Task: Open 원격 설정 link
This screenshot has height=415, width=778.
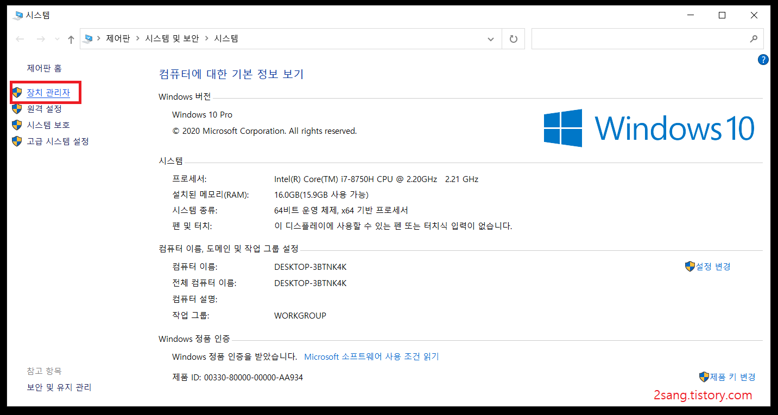Action: (x=44, y=109)
